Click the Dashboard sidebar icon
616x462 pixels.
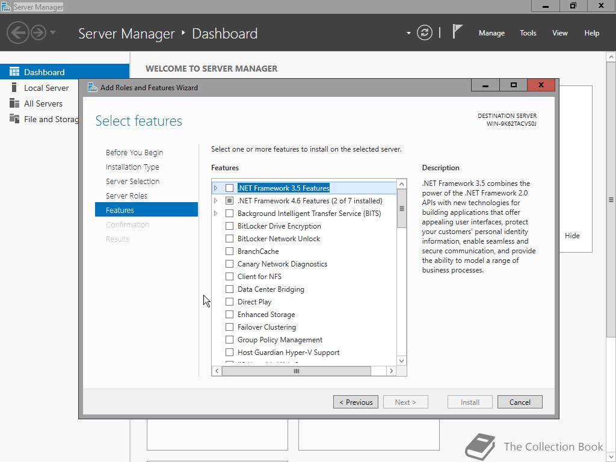click(14, 72)
